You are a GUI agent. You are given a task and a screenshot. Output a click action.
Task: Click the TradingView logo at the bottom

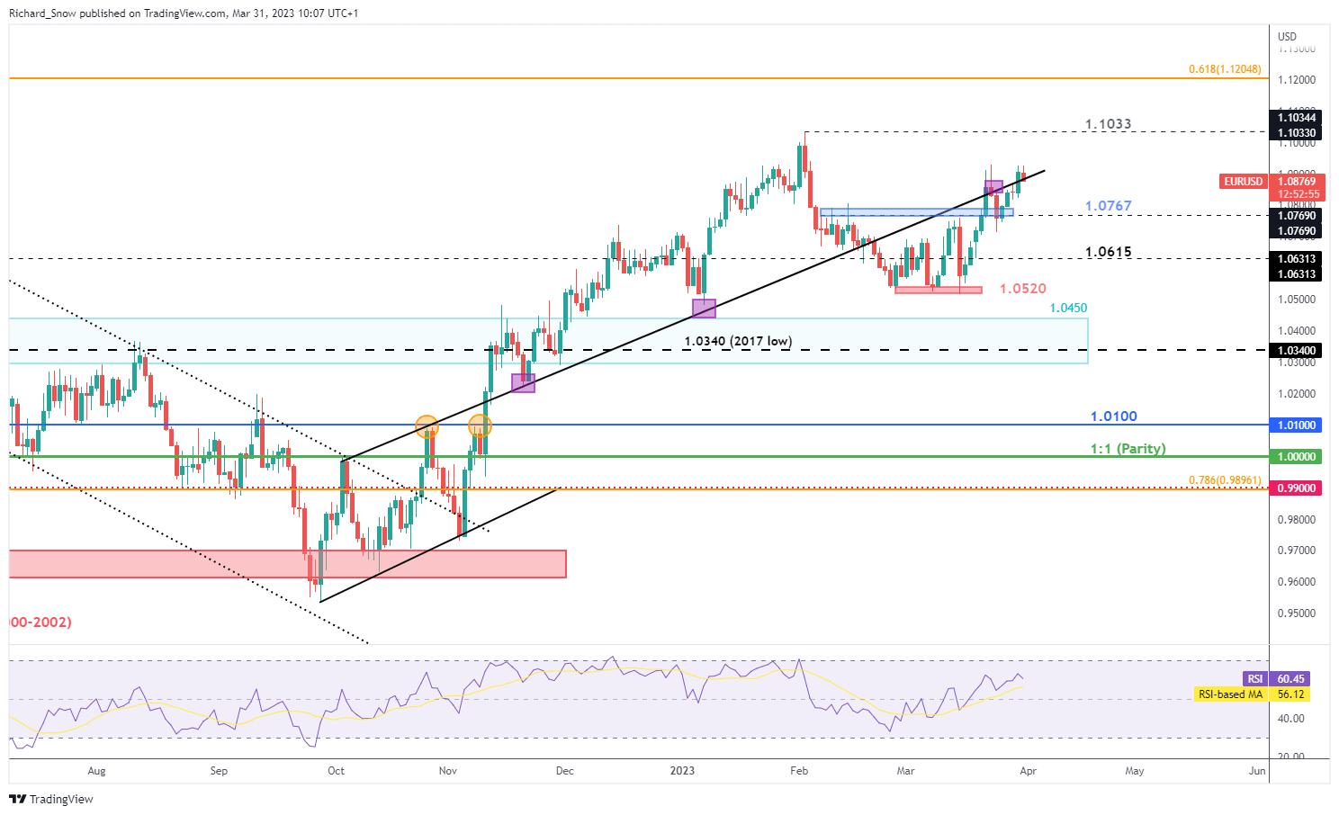click(51, 799)
